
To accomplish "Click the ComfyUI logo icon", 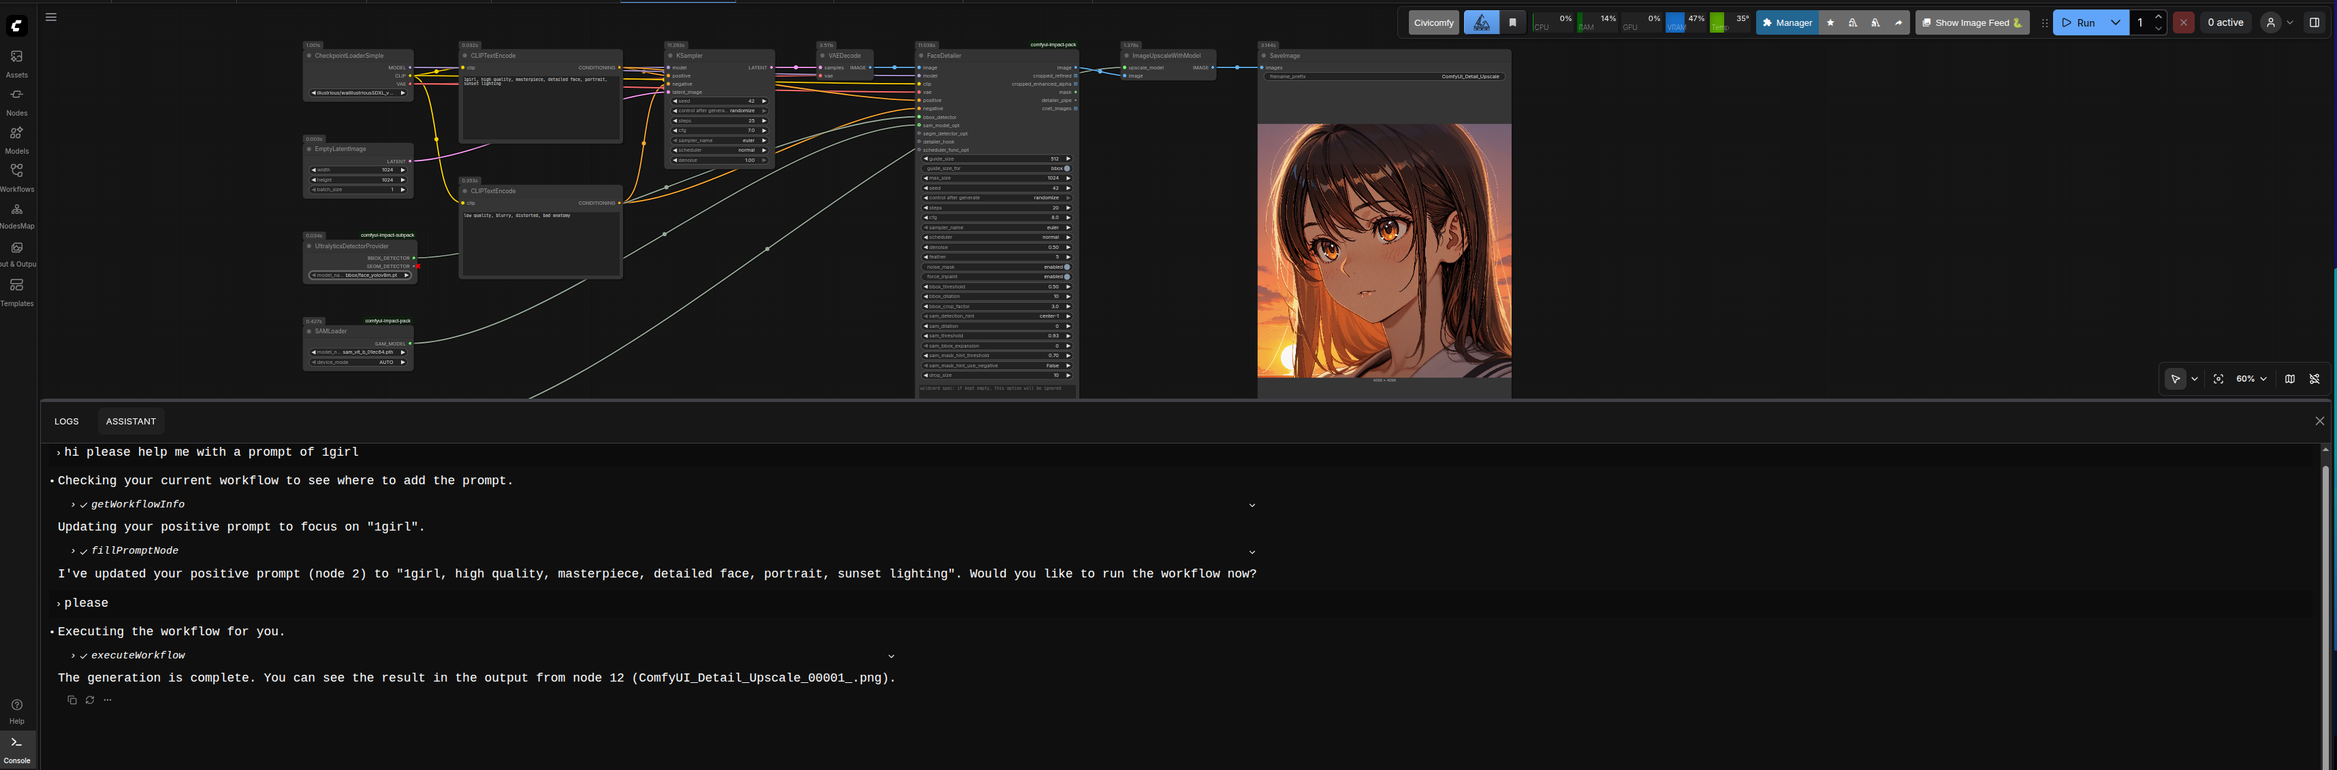I will 16,25.
